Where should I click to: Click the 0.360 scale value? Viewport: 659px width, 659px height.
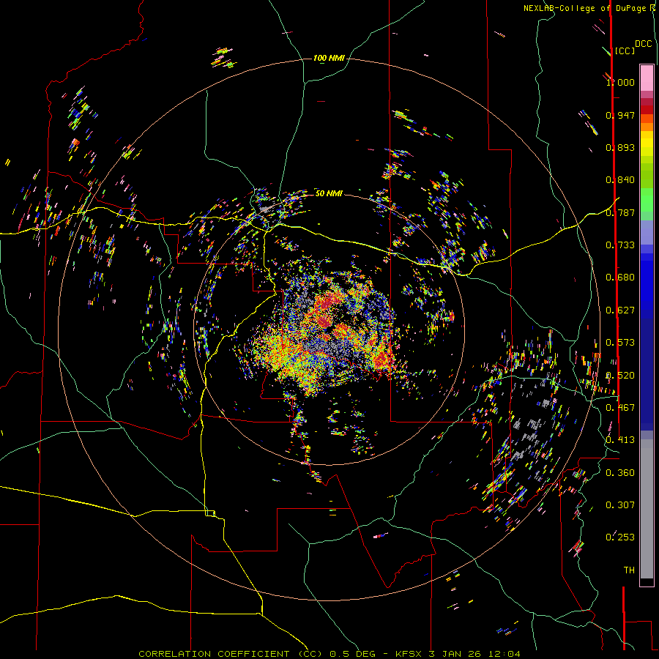620,473
